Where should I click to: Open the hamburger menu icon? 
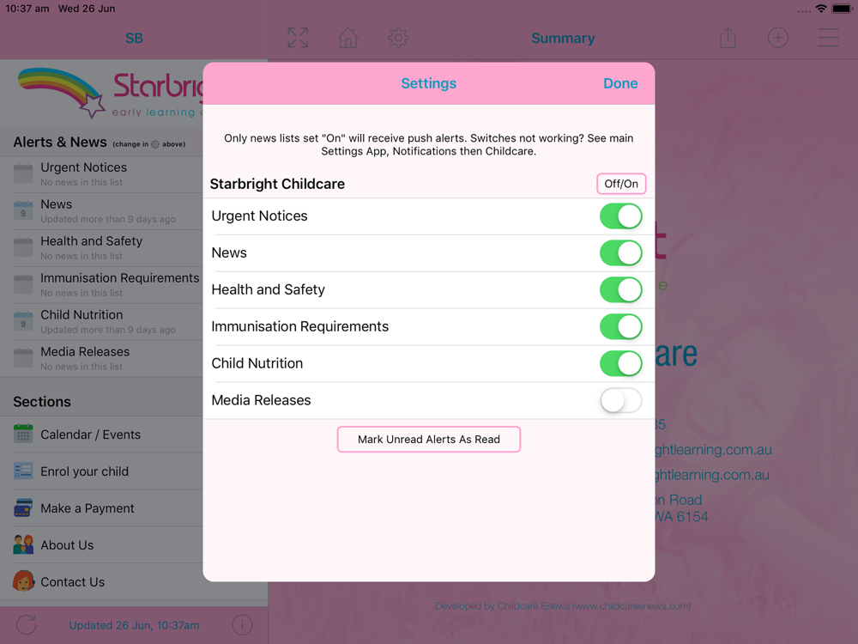point(828,38)
